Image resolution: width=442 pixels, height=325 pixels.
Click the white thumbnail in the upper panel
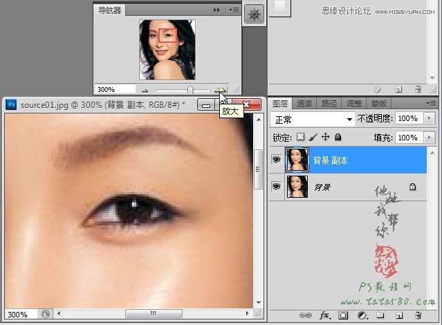[279, 6]
